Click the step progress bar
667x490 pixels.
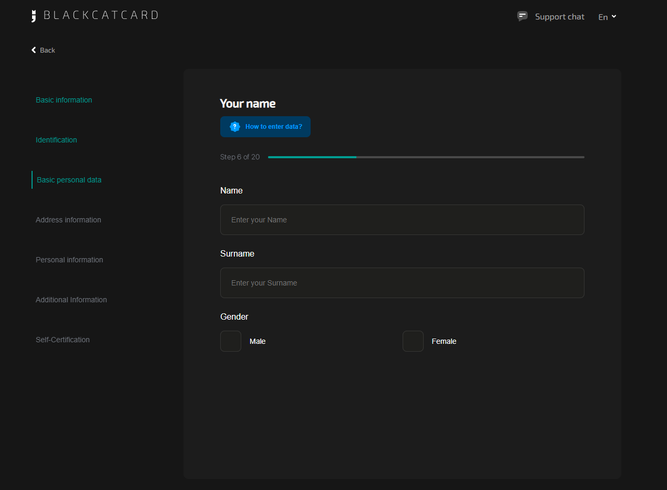(426, 157)
